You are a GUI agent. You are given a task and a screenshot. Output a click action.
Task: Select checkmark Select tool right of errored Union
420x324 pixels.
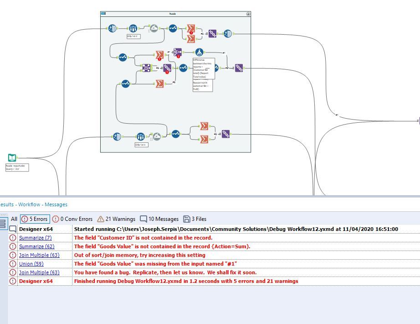coord(183,68)
